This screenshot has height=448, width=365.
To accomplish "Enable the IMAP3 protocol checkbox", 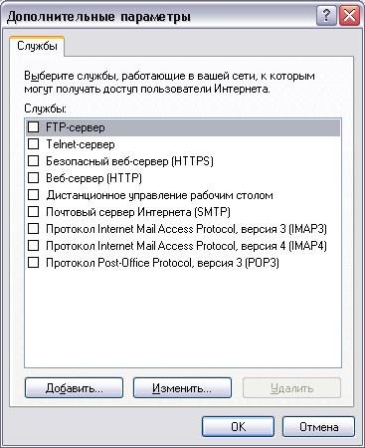I will pos(33,229).
